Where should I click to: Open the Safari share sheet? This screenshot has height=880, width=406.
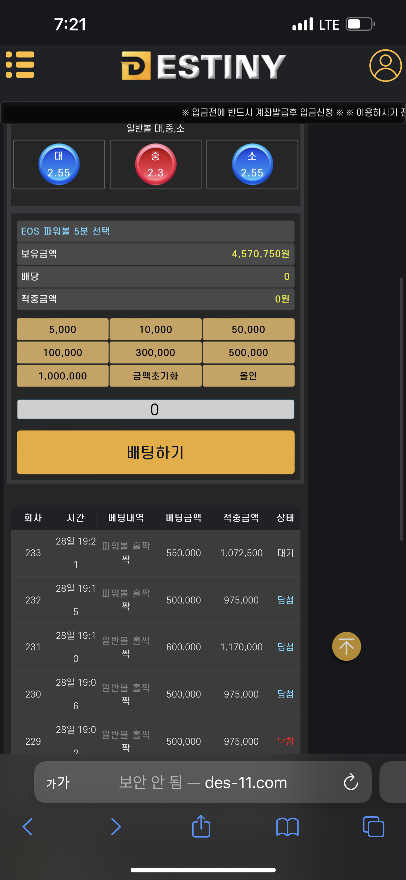(201, 827)
